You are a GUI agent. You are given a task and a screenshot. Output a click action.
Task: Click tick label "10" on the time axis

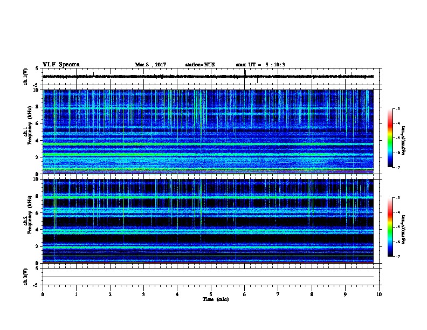[x=379, y=294]
